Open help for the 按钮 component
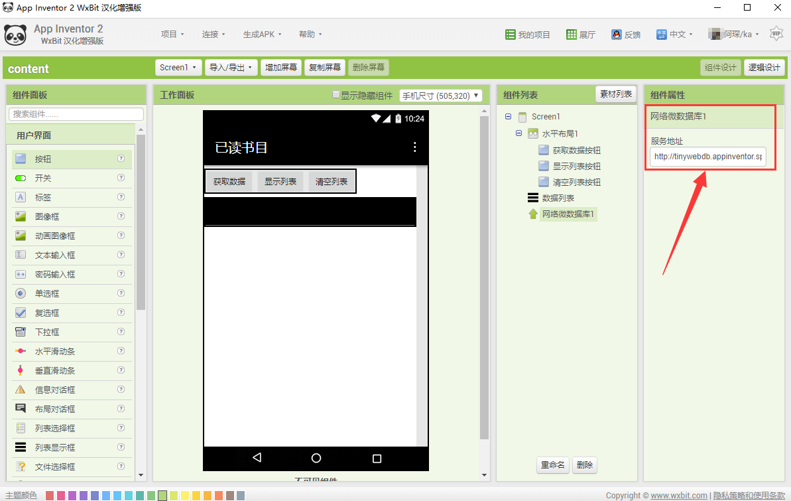The image size is (791, 501). point(121,158)
